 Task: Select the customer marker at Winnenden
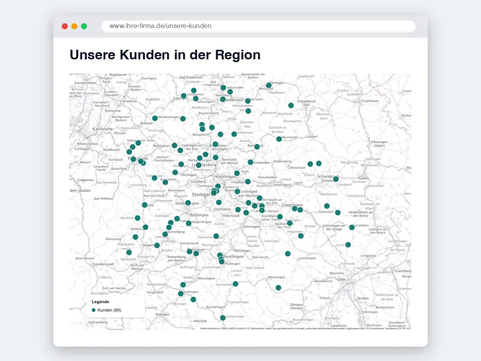250,162
